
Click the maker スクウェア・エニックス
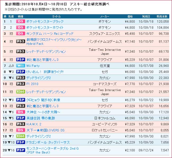coord(105,33)
